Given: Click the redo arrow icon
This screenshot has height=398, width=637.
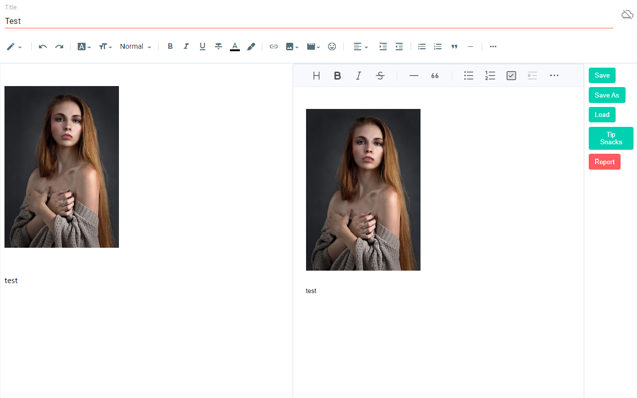Looking at the screenshot, I should click(x=59, y=47).
